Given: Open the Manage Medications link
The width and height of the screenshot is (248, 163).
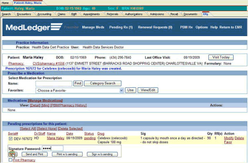Looking at the screenshot, I should coord(43,100).
